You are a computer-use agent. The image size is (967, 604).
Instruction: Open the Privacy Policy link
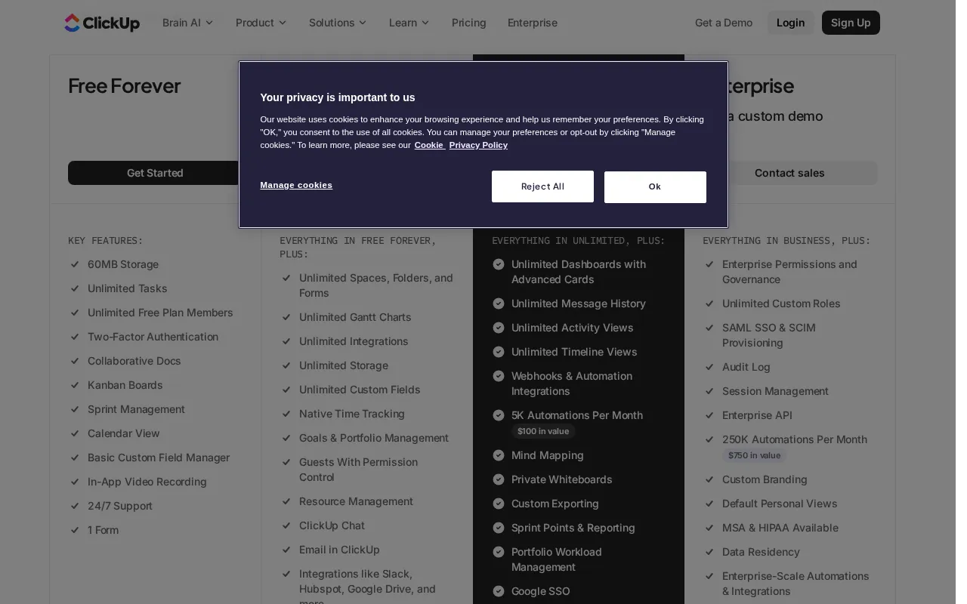tap(478, 145)
